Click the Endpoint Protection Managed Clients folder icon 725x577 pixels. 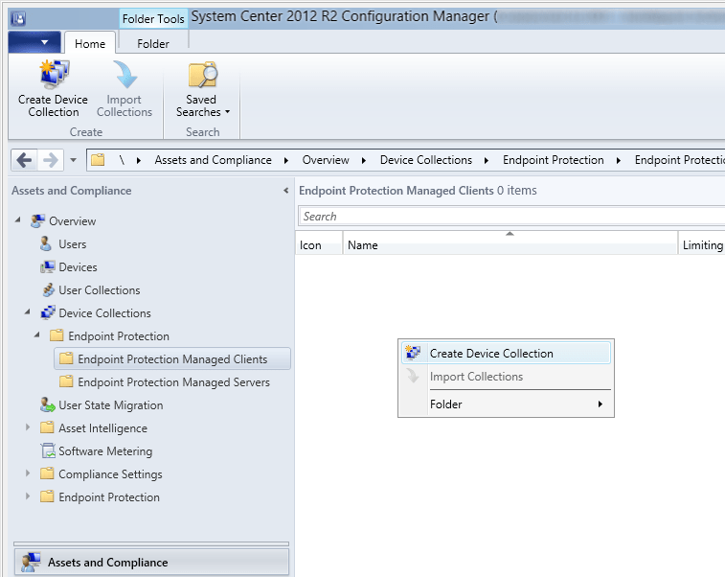coord(66,358)
